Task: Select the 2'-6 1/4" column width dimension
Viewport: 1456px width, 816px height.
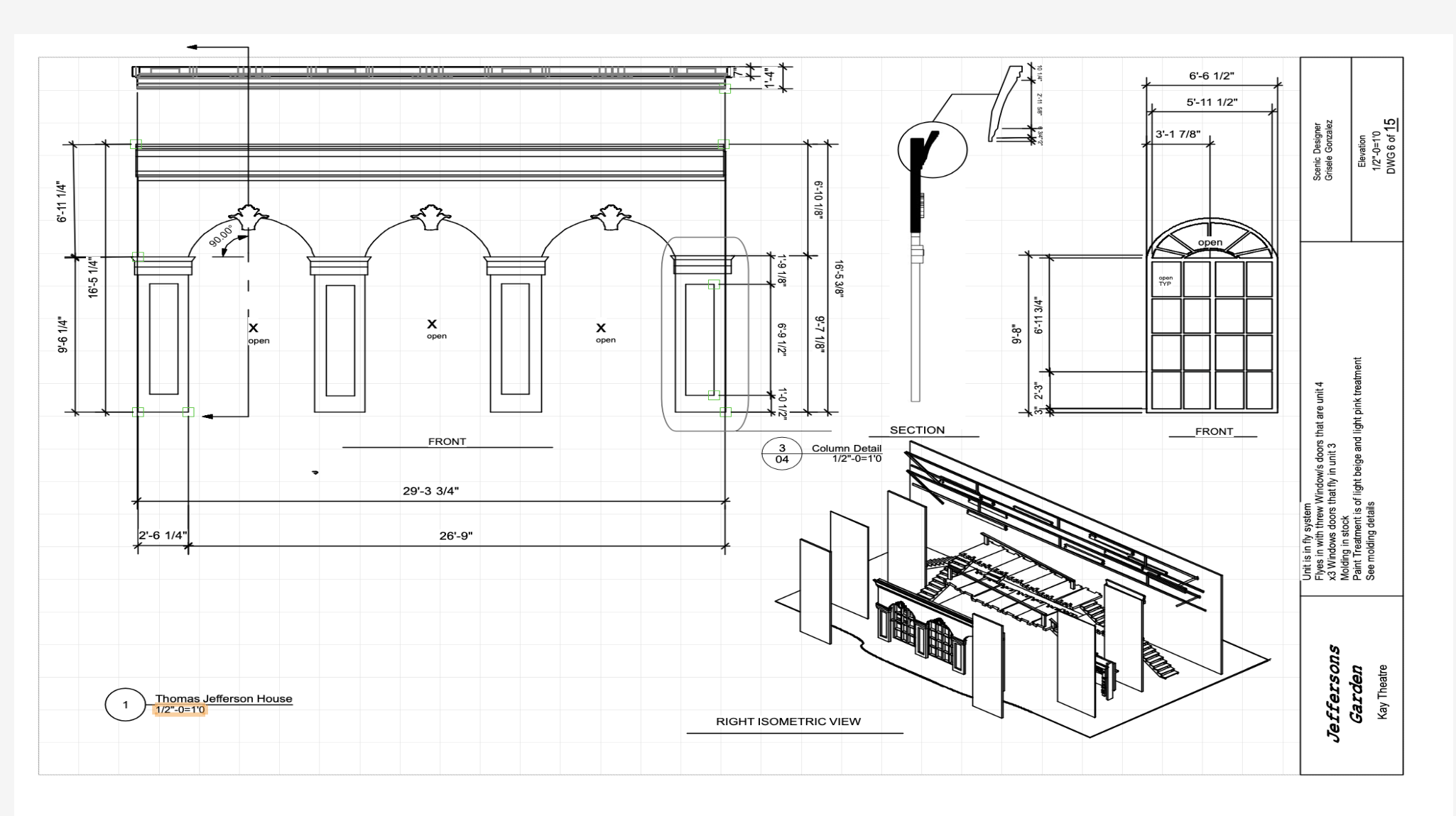Action: click(163, 535)
